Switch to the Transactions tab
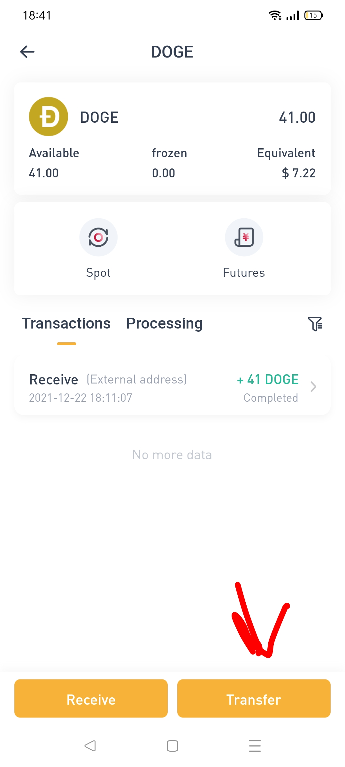The height and width of the screenshot is (767, 345). tap(66, 323)
